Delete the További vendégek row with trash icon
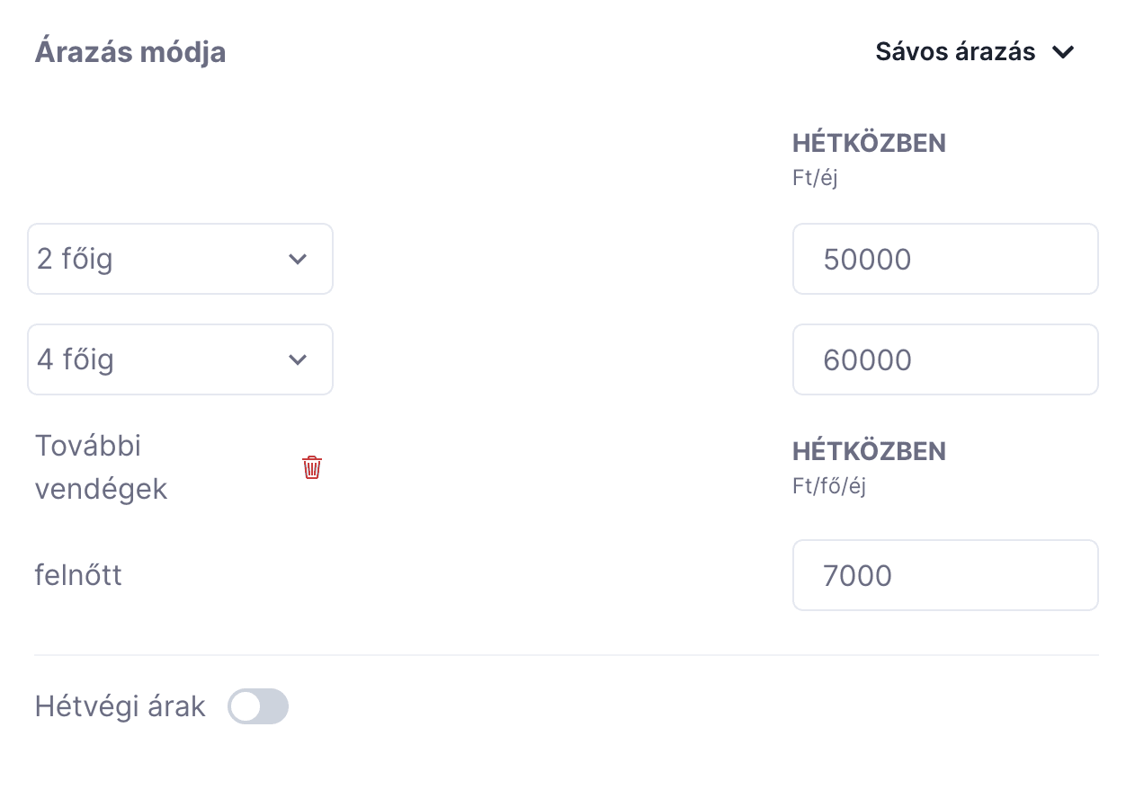Screen dimensions: 1144x798 [x=312, y=467]
